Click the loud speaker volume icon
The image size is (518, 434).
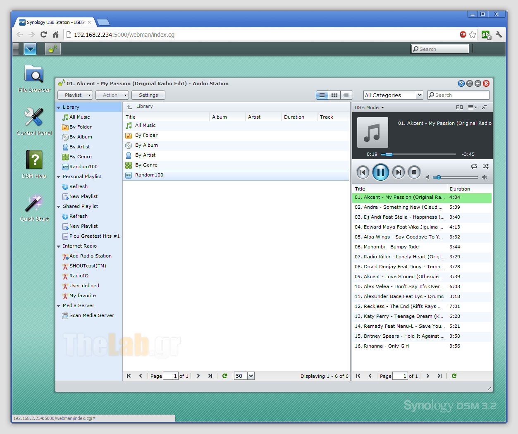pos(485,177)
